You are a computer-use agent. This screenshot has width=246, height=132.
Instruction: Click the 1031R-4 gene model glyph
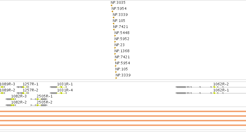pos(58,93)
